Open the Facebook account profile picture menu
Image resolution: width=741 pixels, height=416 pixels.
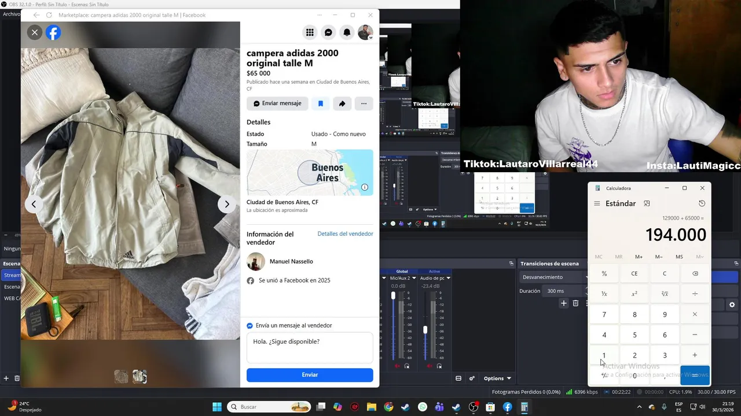pyautogui.click(x=365, y=33)
